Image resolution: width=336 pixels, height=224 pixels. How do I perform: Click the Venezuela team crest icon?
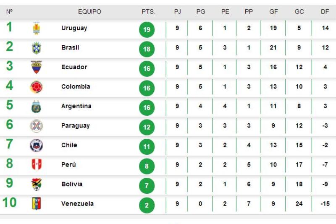click(36, 203)
